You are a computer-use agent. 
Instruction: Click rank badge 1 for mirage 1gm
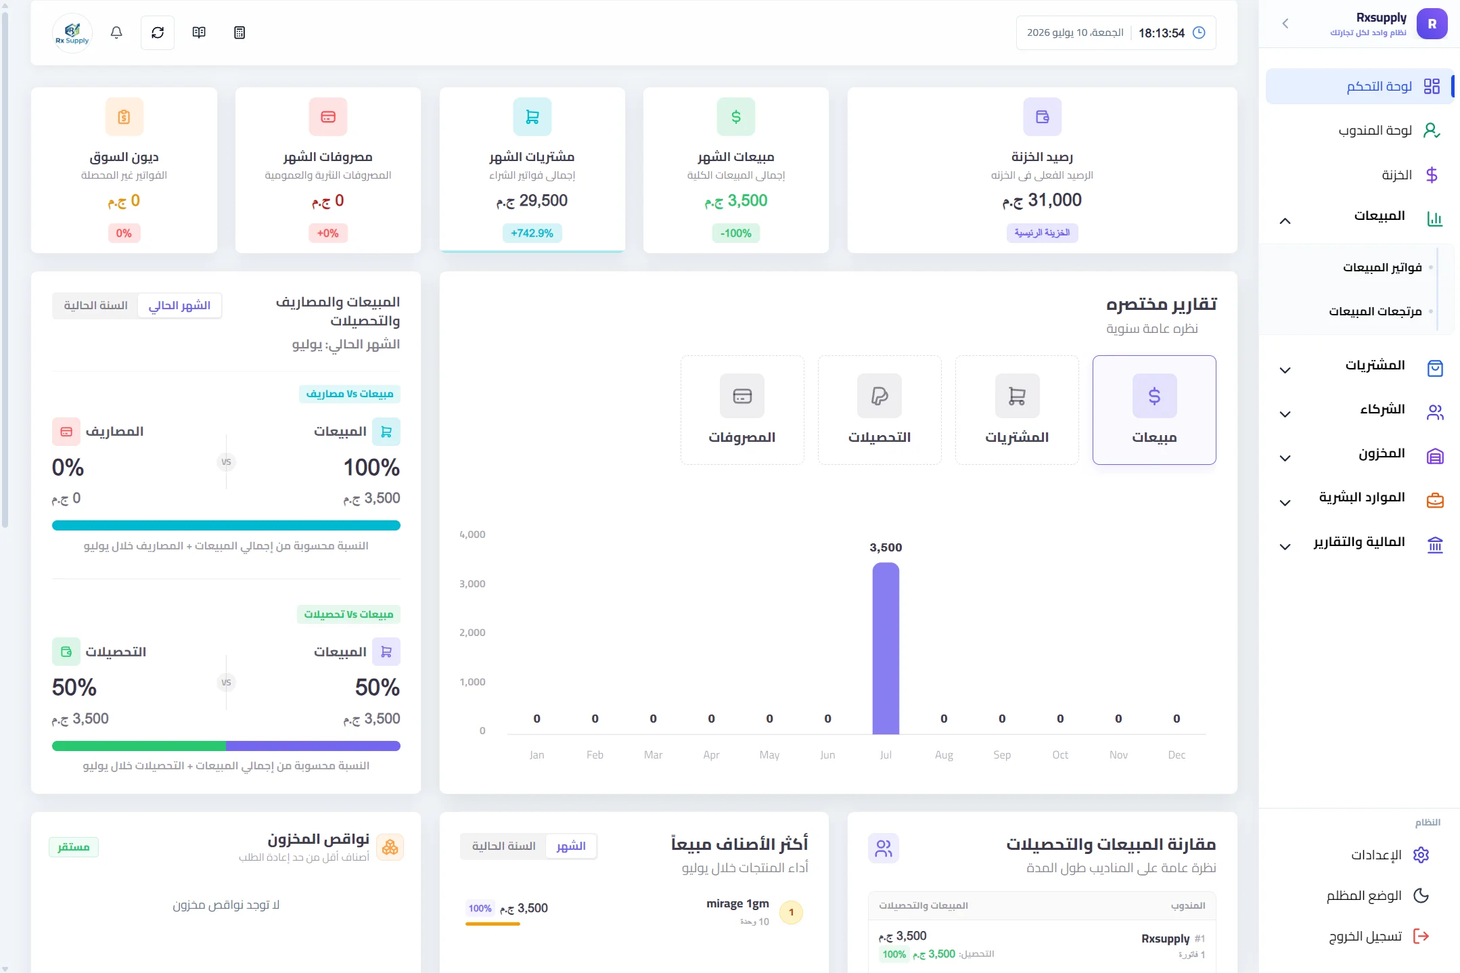tap(791, 912)
